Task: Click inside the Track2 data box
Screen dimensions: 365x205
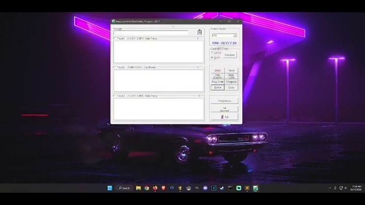Action: coord(159,80)
